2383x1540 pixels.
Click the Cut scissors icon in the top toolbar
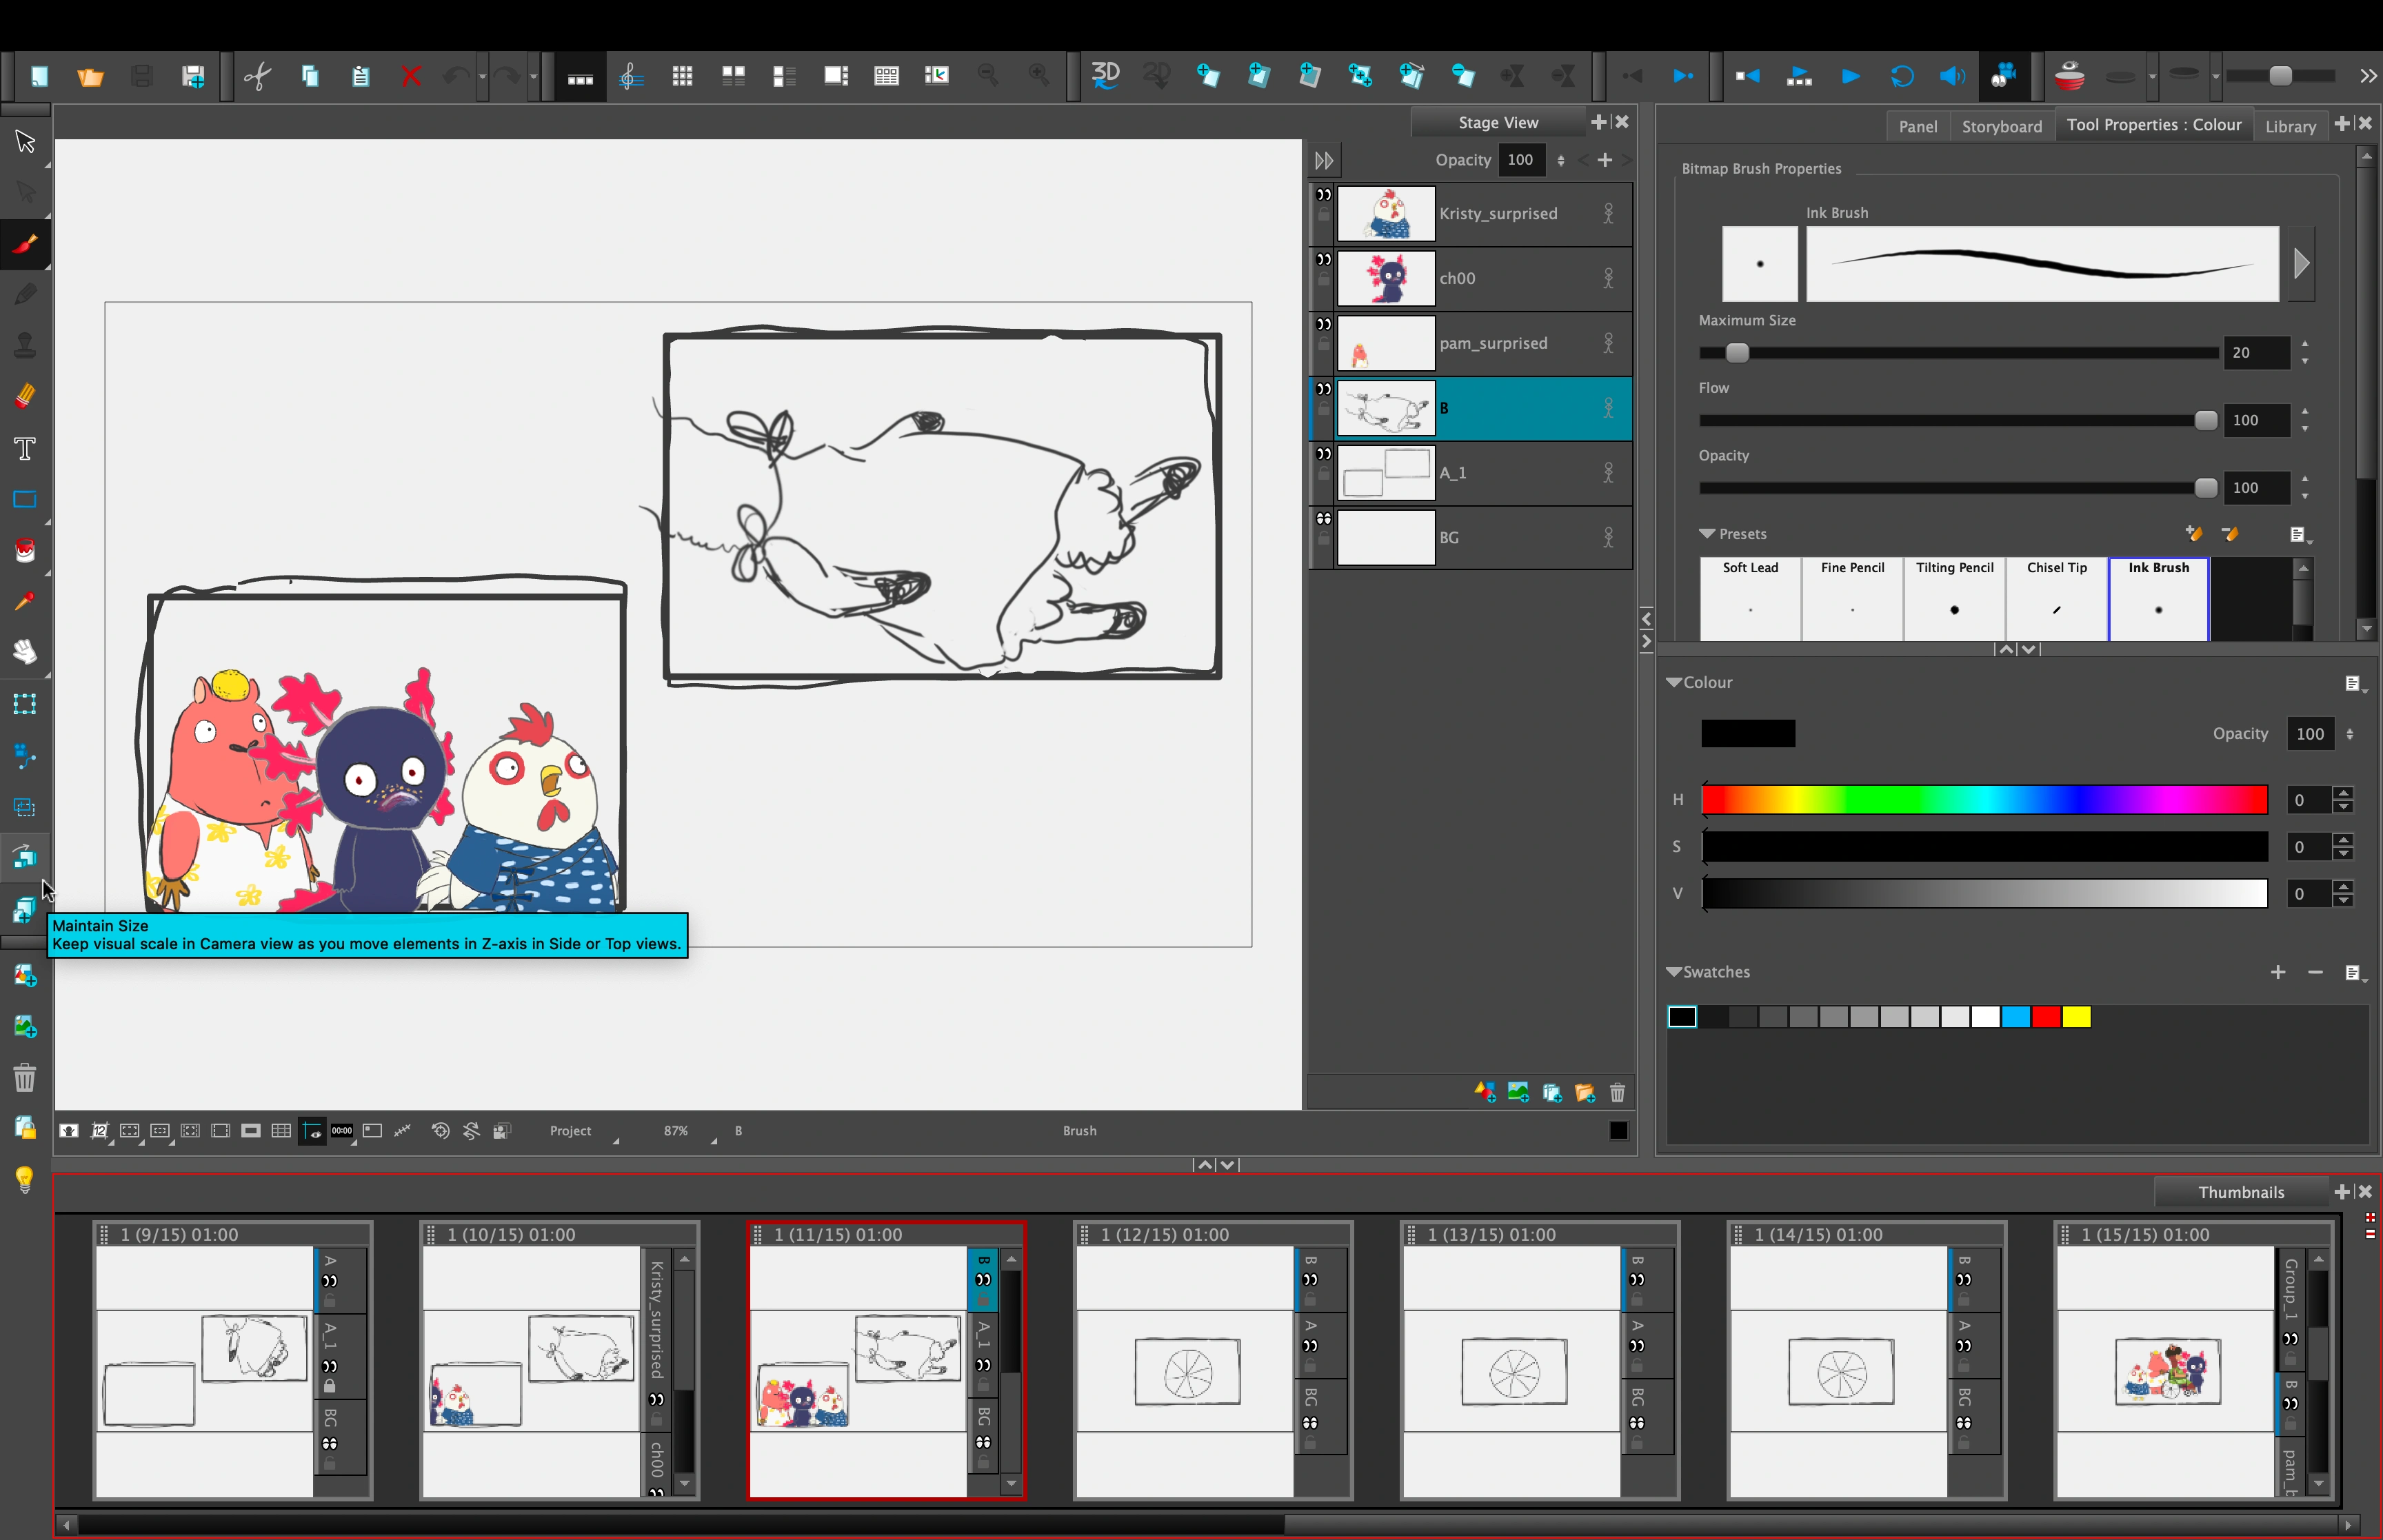coord(257,76)
